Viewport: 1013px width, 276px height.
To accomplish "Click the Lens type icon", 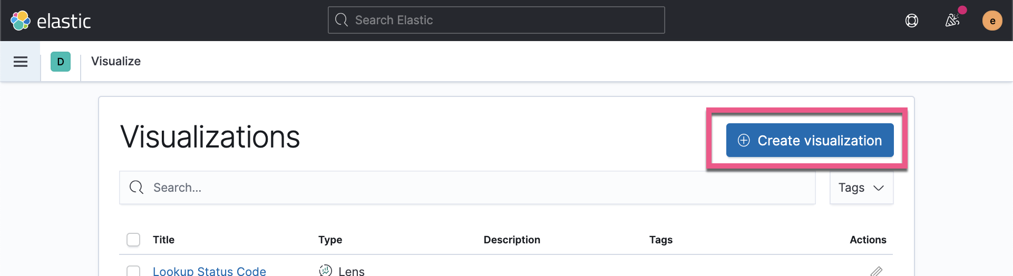I will coord(326,270).
